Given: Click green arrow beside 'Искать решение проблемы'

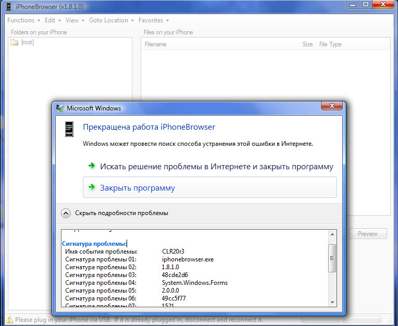Looking at the screenshot, I should [x=92, y=166].
